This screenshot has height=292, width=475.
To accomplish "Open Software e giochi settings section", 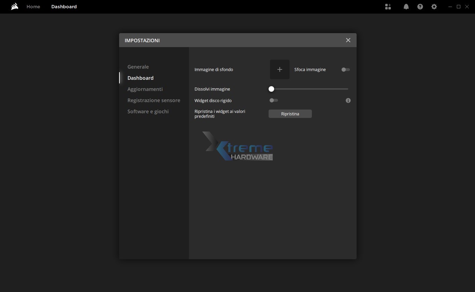I will 148,111.
